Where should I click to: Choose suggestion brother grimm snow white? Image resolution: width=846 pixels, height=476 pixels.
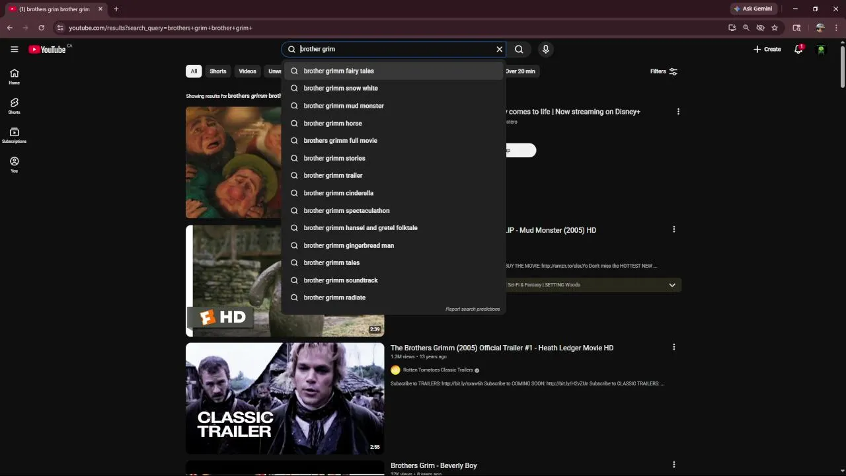coord(394,88)
